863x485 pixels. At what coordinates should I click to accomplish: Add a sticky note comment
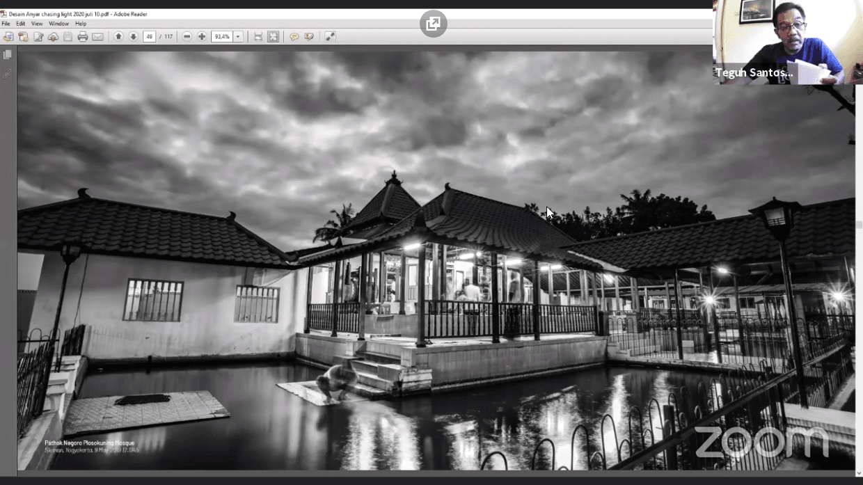tap(294, 37)
